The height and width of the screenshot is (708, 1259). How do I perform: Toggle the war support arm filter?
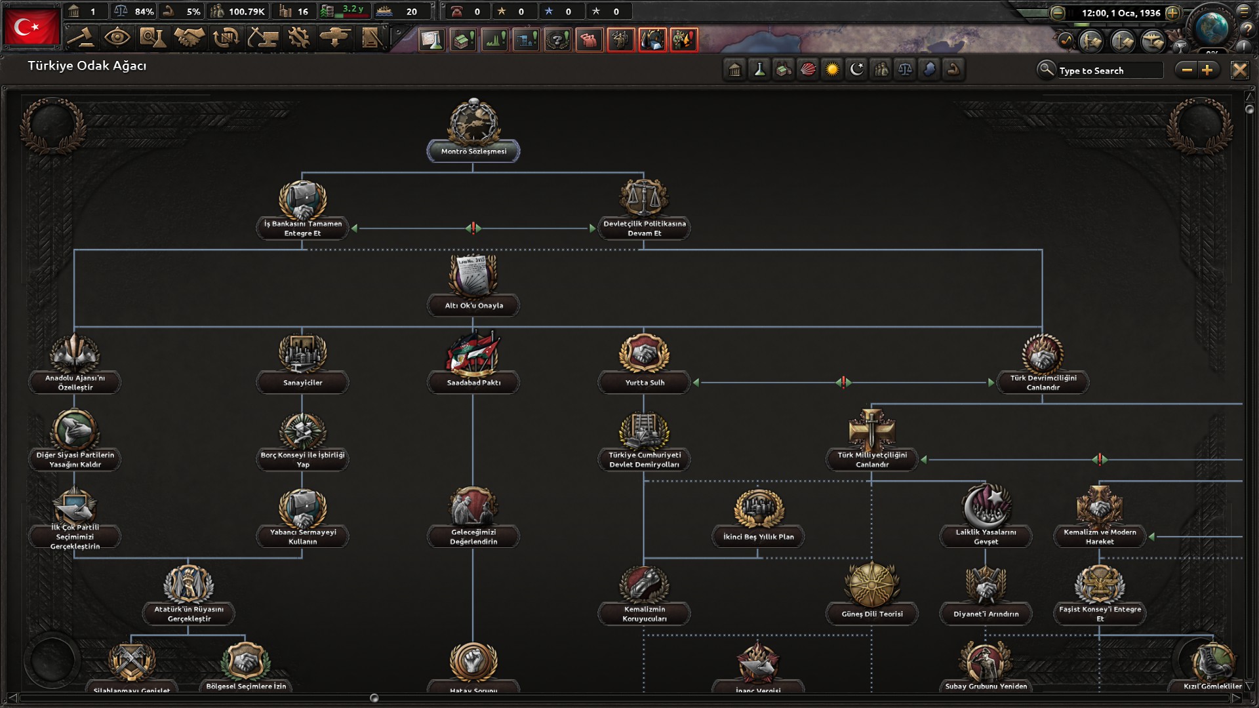click(953, 69)
